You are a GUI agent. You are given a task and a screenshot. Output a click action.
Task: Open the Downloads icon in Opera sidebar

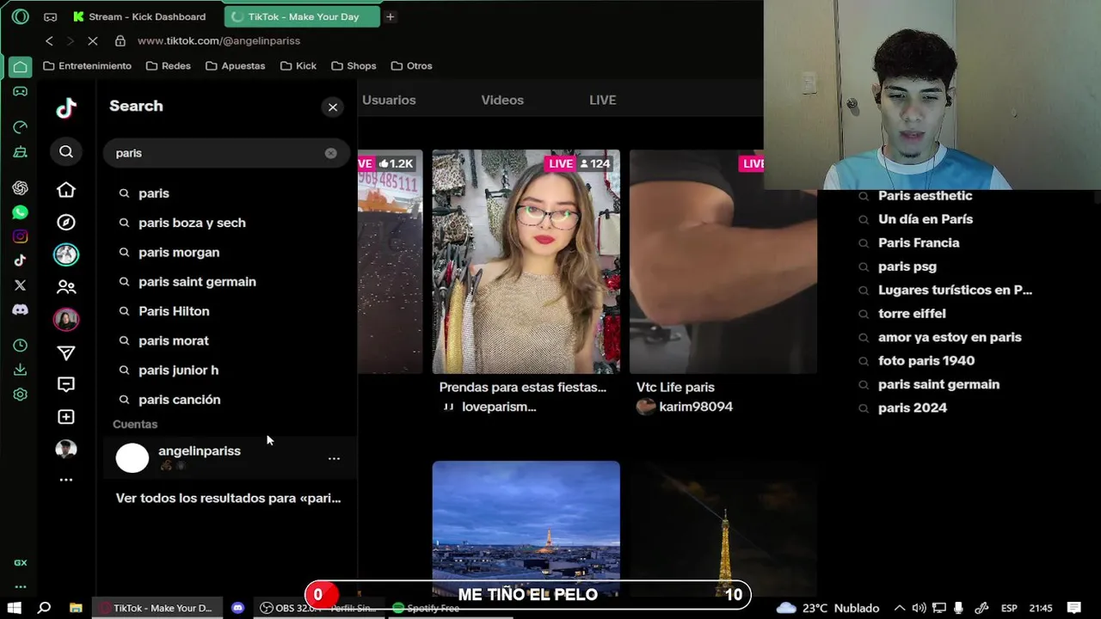[x=20, y=370]
